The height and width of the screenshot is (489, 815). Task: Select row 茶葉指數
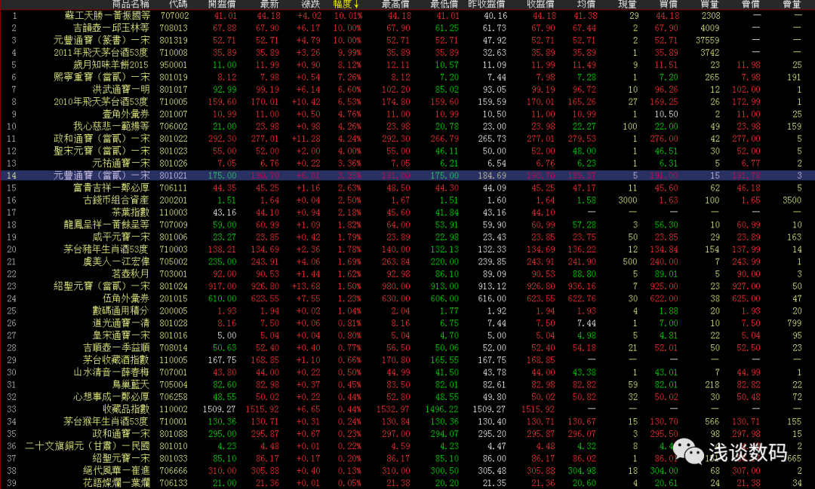point(407,212)
